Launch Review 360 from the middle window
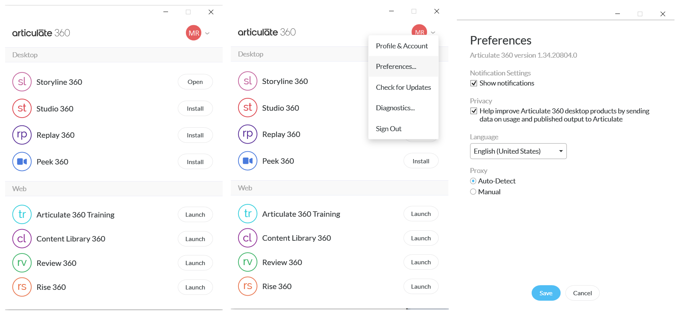This screenshot has height=315, width=683. (x=421, y=262)
